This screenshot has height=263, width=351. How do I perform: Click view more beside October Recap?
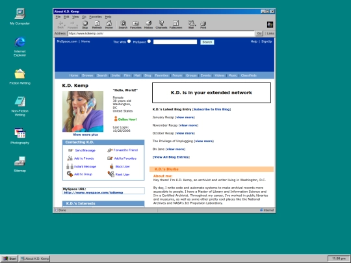click(185, 133)
